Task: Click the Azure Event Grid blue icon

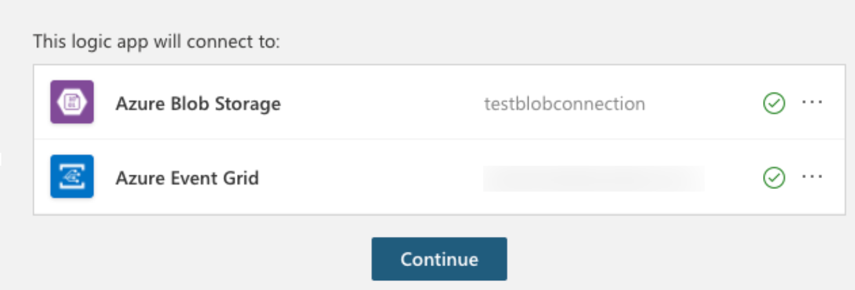Action: 72,176
